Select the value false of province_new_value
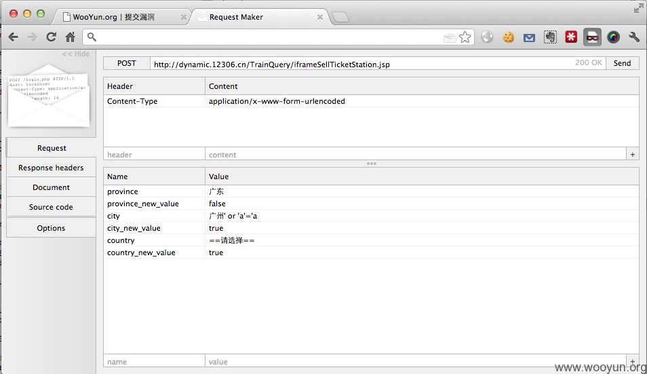647x374 pixels. tap(422, 204)
